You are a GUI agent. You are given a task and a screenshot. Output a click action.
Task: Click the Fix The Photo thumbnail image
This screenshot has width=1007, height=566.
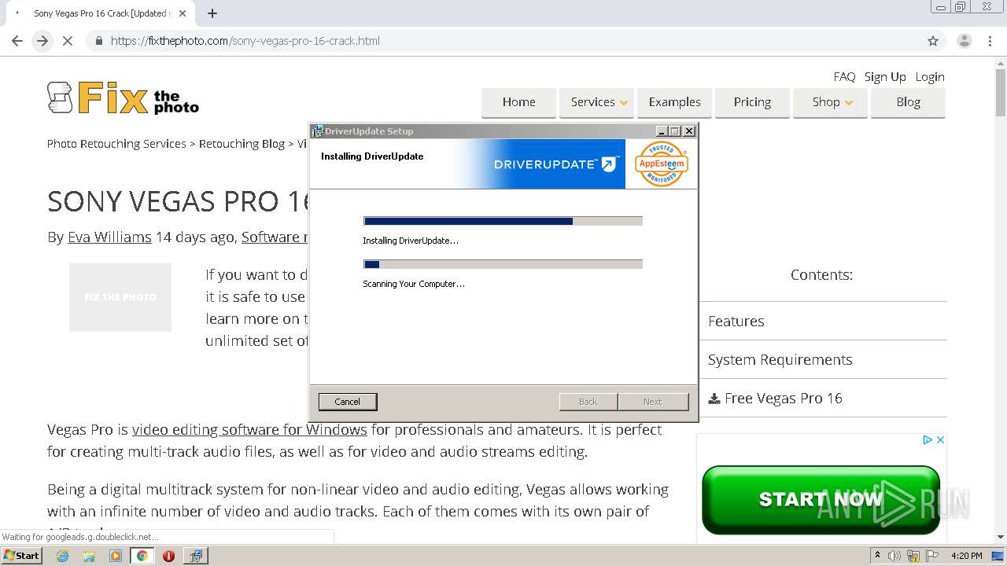120,297
